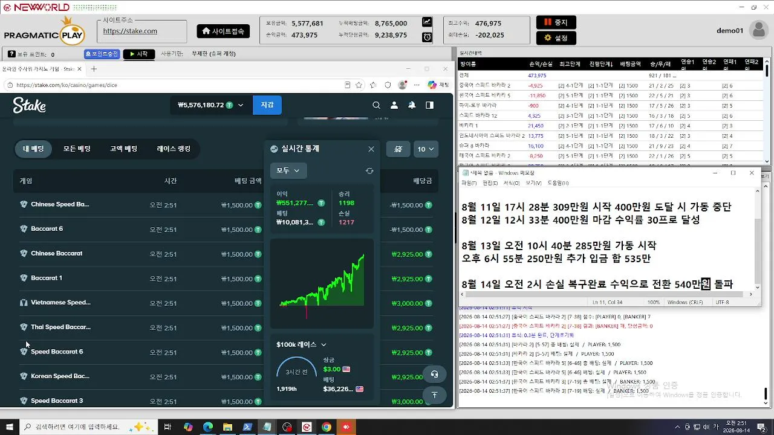The height and width of the screenshot is (435, 774).
Task: Click the back-to-top arrow button
Action: pos(434,395)
